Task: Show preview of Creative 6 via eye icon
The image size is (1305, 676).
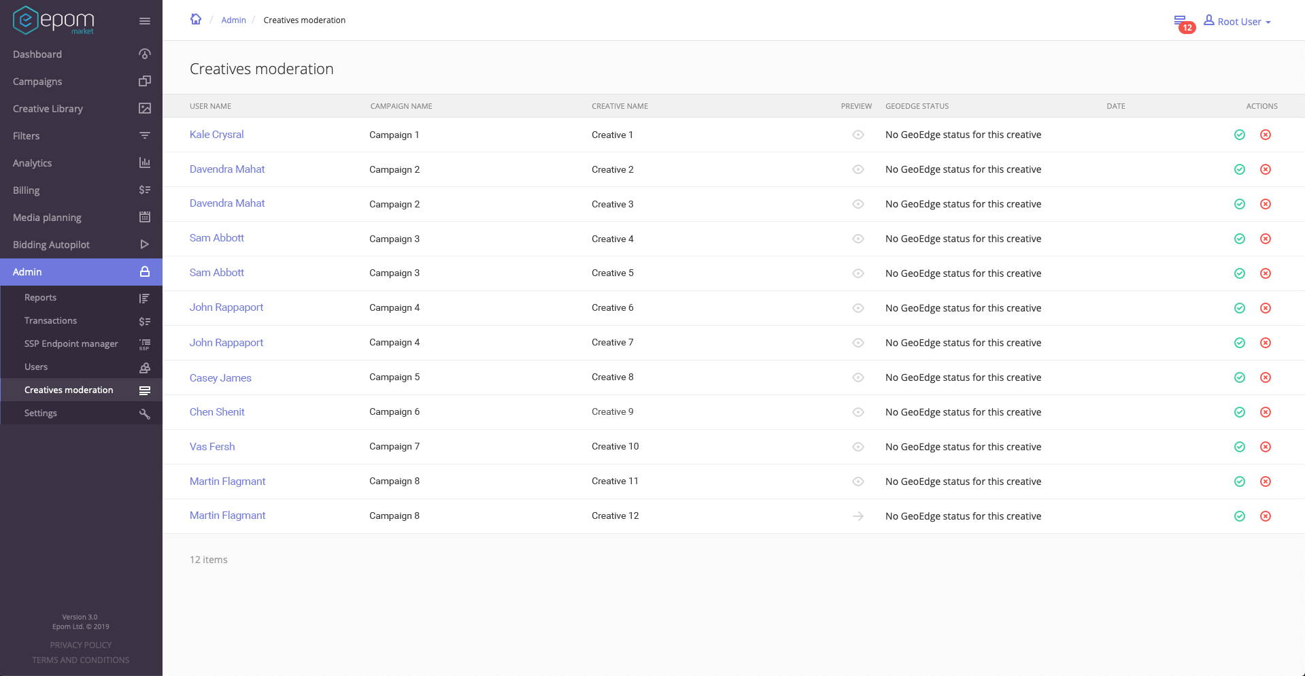Action: (858, 308)
